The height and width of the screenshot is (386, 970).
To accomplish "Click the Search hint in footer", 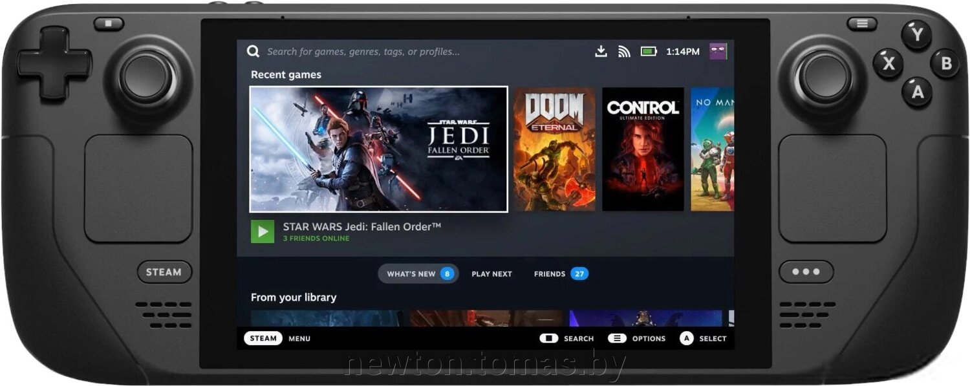I will pyautogui.click(x=567, y=338).
